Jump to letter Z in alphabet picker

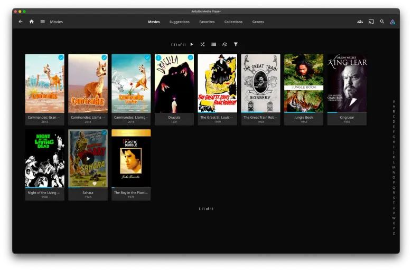[394, 233]
